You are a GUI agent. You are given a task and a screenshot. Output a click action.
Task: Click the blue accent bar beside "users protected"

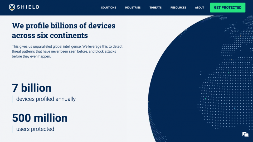[x=12, y=129]
